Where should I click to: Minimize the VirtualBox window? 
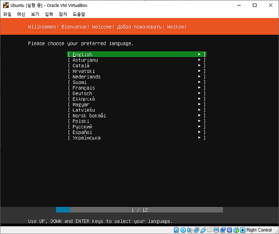coord(239,5)
